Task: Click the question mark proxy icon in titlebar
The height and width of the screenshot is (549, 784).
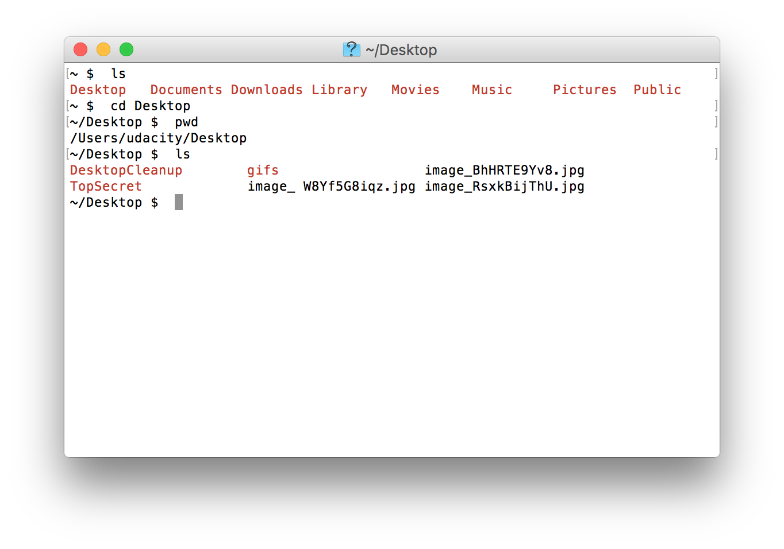Action: (x=351, y=50)
